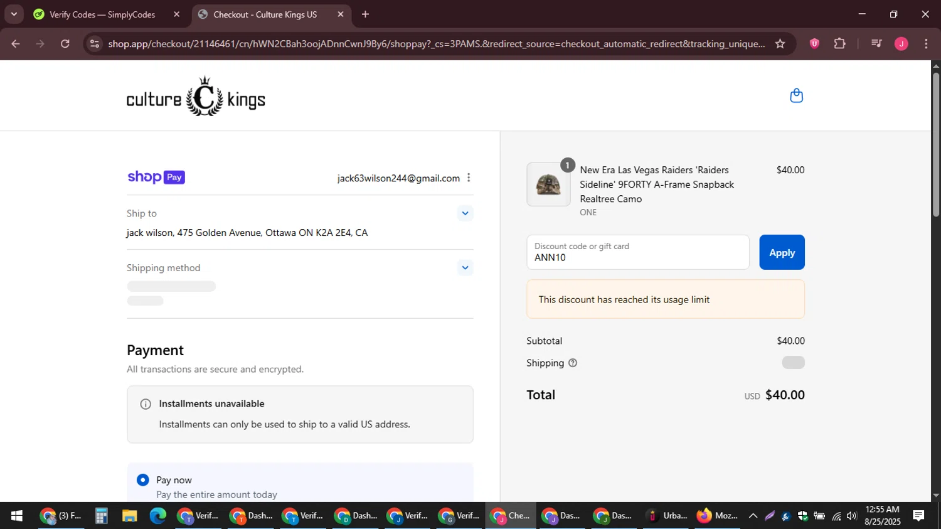Expand the Ship to address chevron
941x529 pixels.
pos(465,213)
